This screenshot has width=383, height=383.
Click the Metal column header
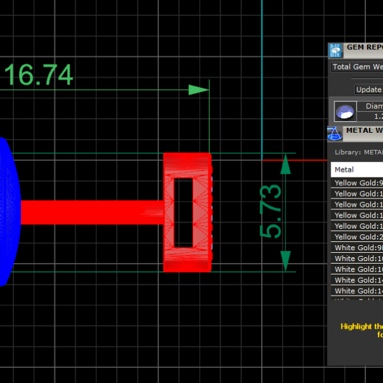coord(357,170)
